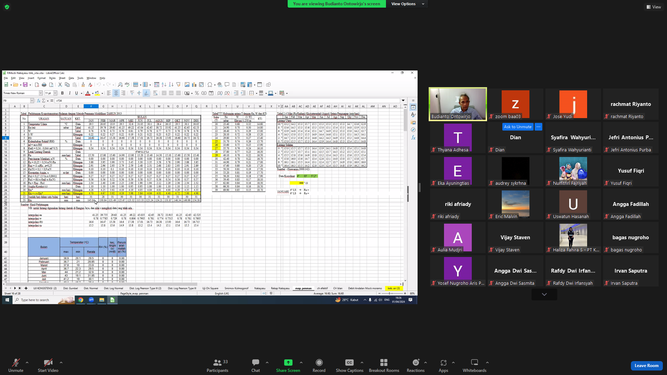Image resolution: width=667 pixels, height=375 pixels.
Task: Open Breakout Rooms in Zoom
Action: click(384, 366)
